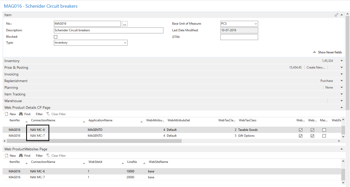The image size is (350, 187).
Task: Click Filter in Web ProductWebsites toolbar
Action: click(x=39, y=156)
